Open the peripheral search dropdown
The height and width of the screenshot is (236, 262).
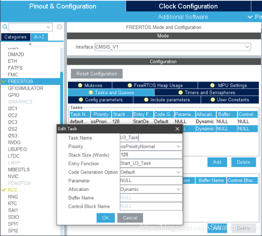(x=48, y=27)
